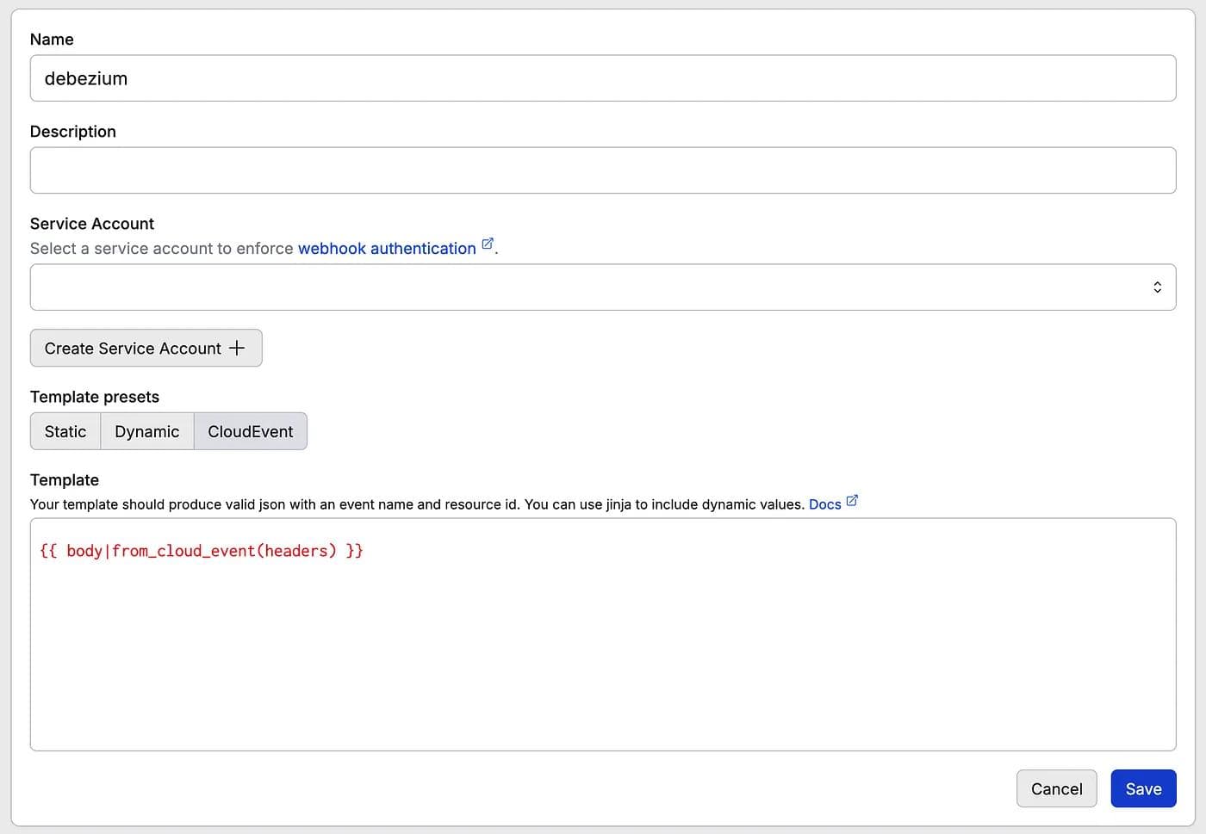This screenshot has height=834, width=1206.
Task: Click the Service Account heading label
Action: pyautogui.click(x=92, y=224)
